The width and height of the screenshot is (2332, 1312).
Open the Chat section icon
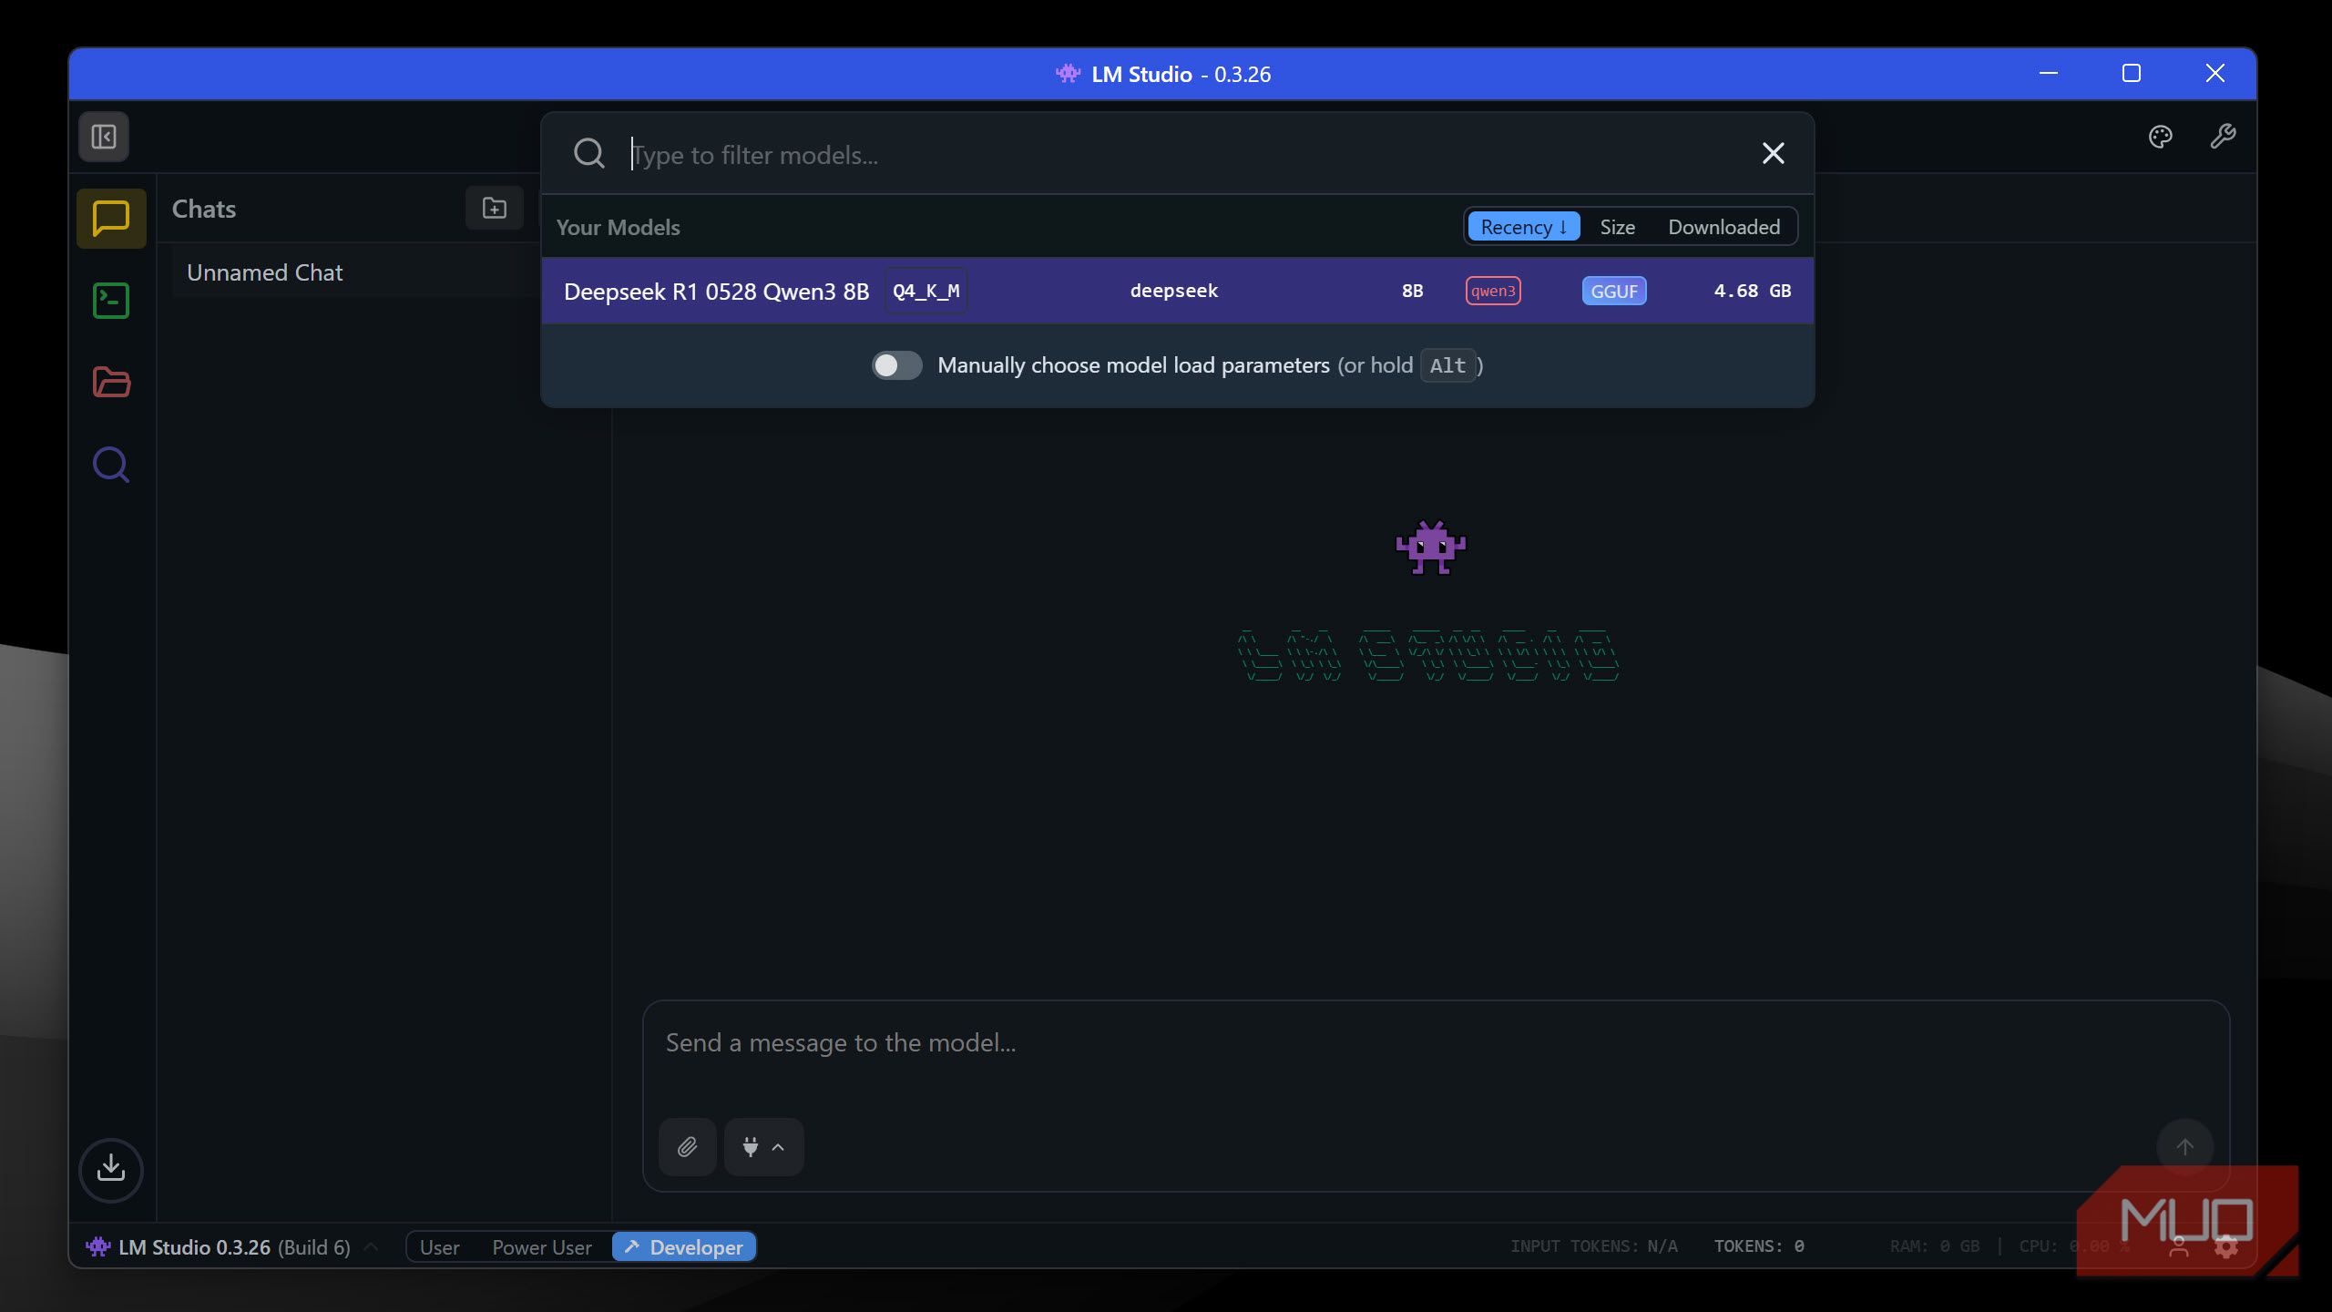click(111, 219)
